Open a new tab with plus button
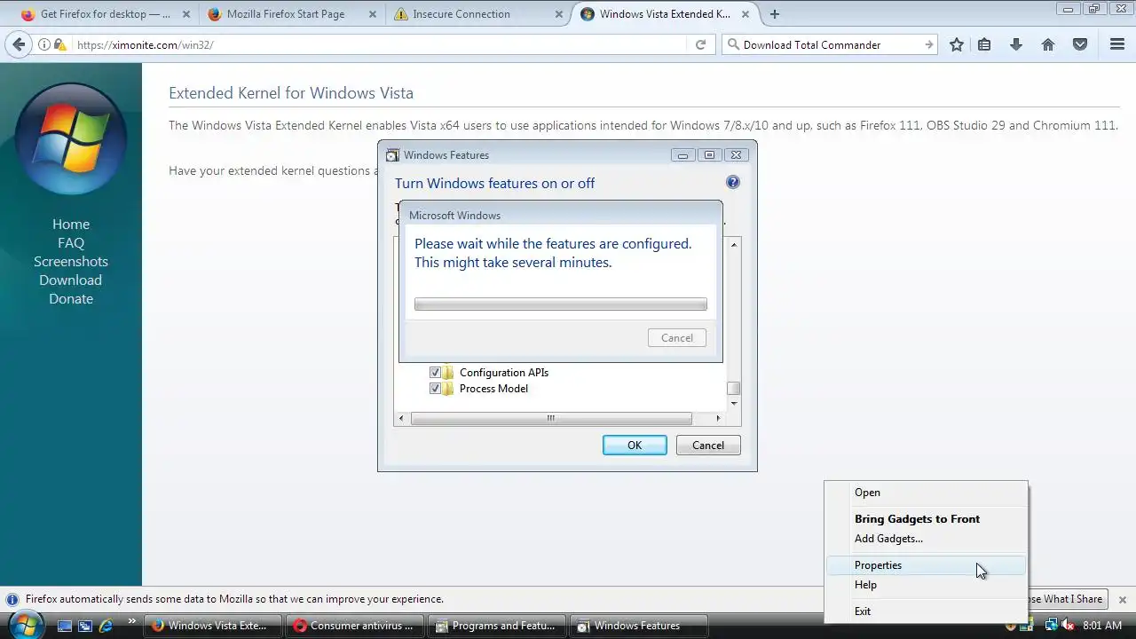 775,14
